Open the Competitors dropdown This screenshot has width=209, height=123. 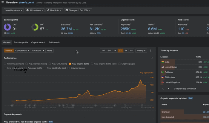[x=22, y=51]
